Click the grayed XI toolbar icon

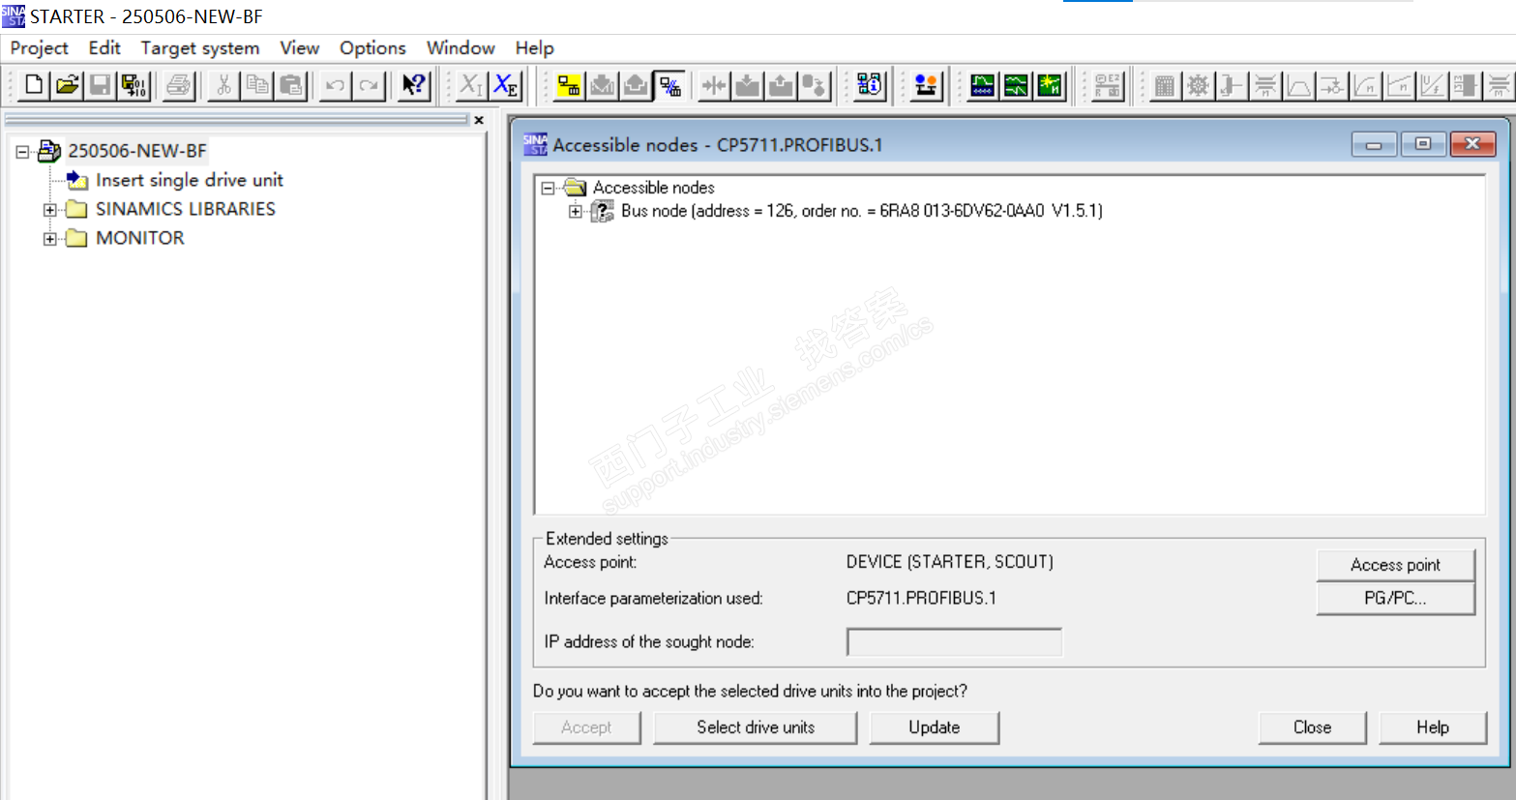pyautogui.click(x=471, y=85)
